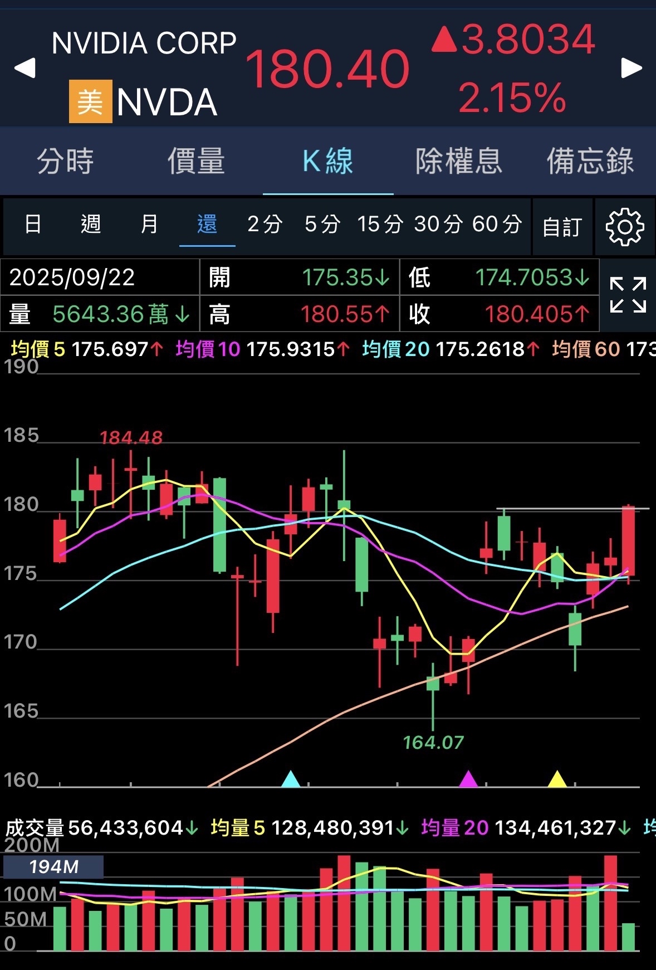The image size is (656, 970).
Task: Select 60分 interval
Action: pos(497,224)
